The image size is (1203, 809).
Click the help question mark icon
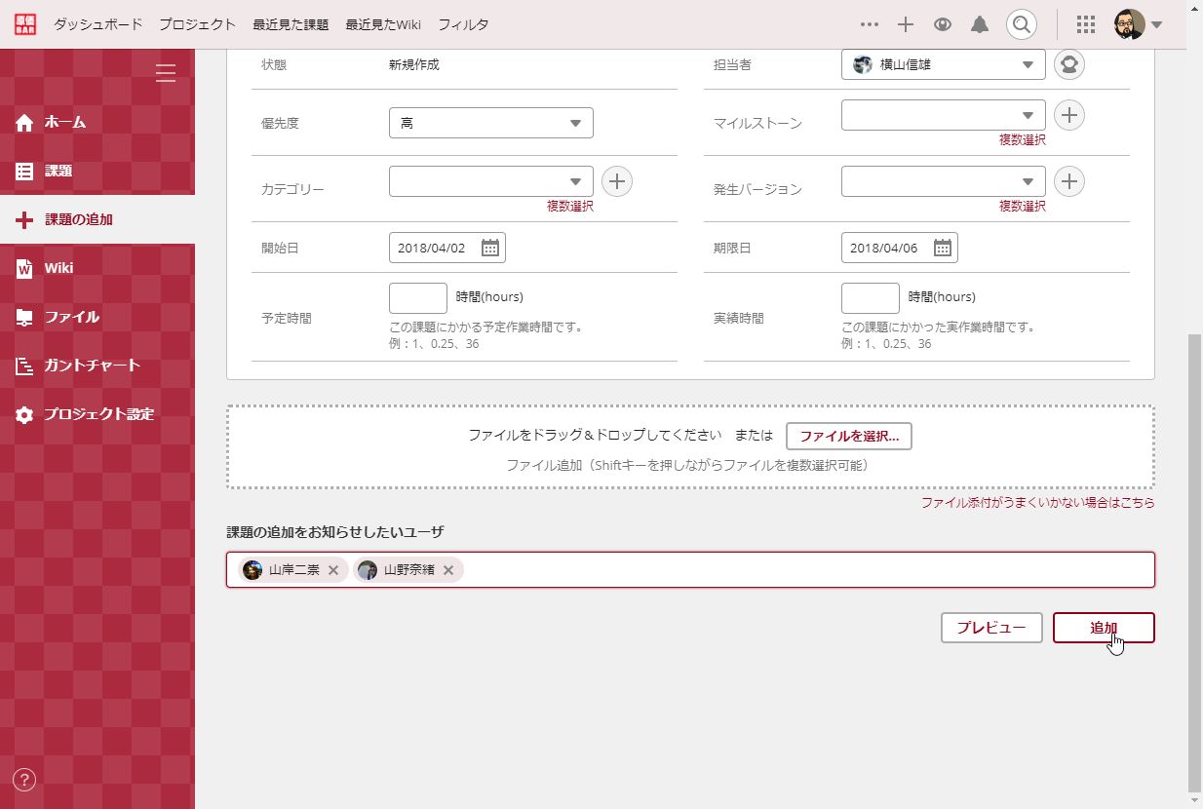[25, 779]
